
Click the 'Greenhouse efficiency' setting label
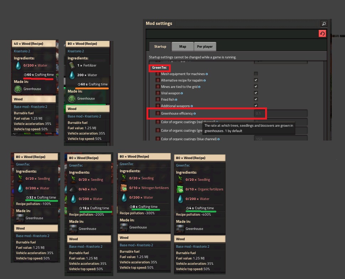(x=177, y=114)
